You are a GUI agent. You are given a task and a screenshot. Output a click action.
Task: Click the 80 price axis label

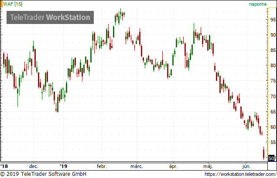(x=273, y=65)
